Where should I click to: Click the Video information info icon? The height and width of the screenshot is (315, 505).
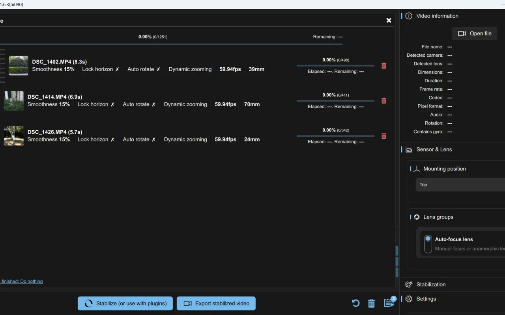(x=409, y=16)
